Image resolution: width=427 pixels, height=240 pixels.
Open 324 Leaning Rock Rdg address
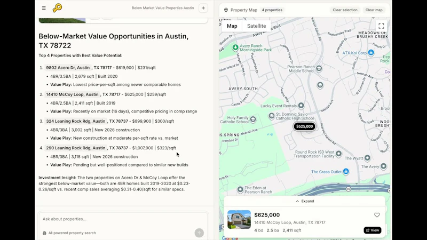tap(75, 121)
